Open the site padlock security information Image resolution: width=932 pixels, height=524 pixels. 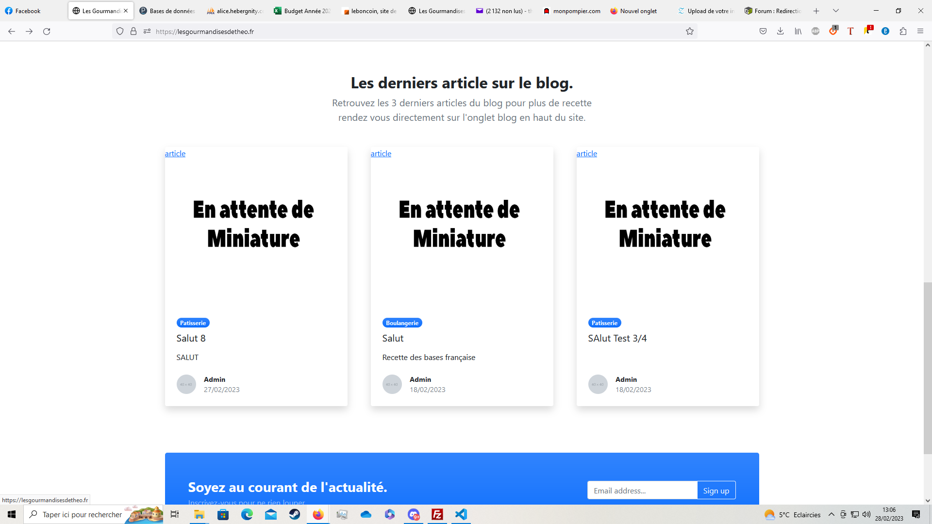click(133, 32)
